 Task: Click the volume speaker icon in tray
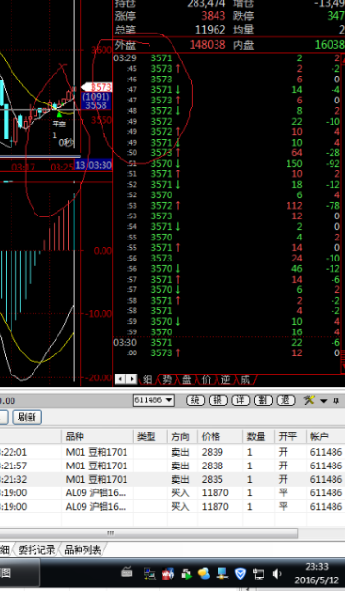tap(277, 574)
